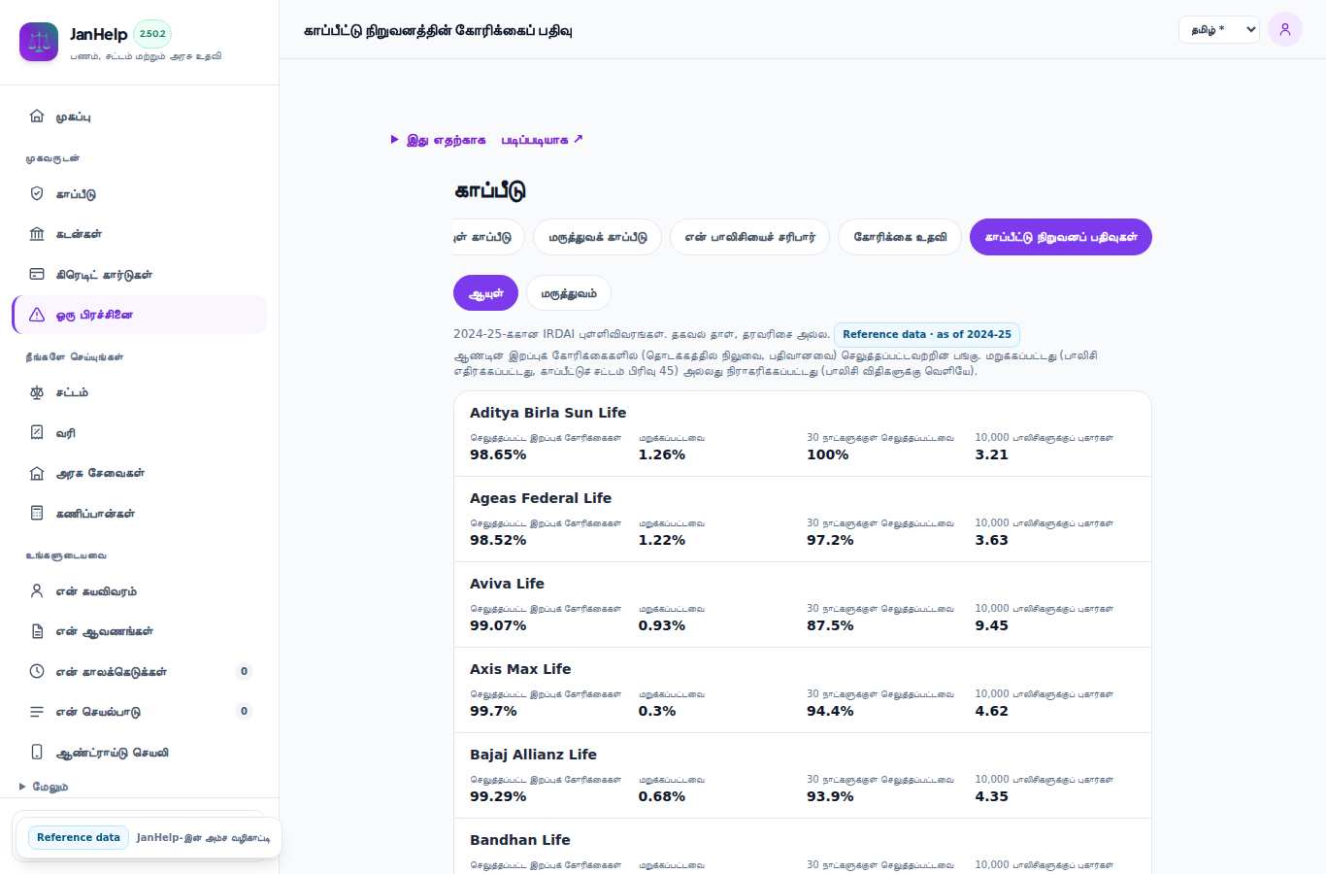Open என் காலக்கெடுக்கள் clock icon
This screenshot has height=874, width=1326.
point(37,671)
